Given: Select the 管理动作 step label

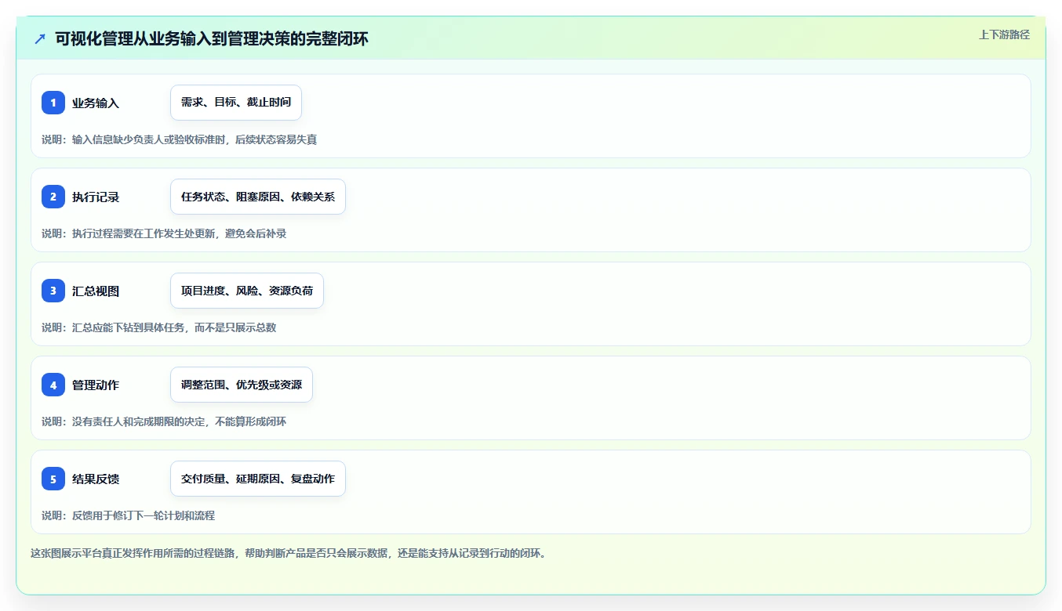Looking at the screenshot, I should [x=96, y=385].
